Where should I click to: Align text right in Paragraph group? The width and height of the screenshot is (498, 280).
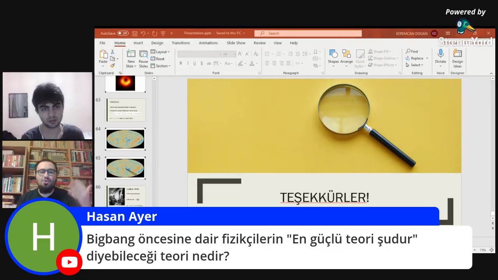281,63
